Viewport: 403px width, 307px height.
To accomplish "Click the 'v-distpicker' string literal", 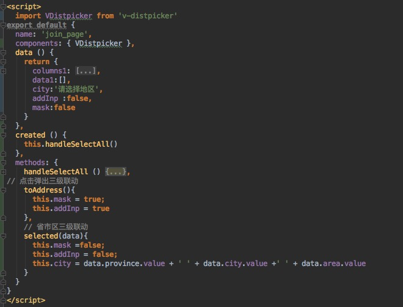I will (x=148, y=16).
